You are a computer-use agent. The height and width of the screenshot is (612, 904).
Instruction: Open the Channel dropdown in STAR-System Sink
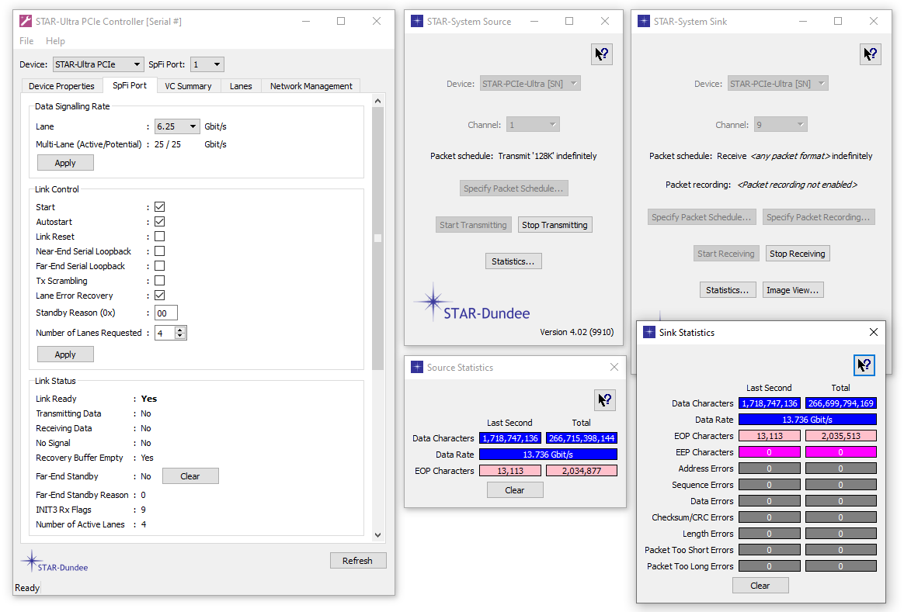tap(781, 124)
